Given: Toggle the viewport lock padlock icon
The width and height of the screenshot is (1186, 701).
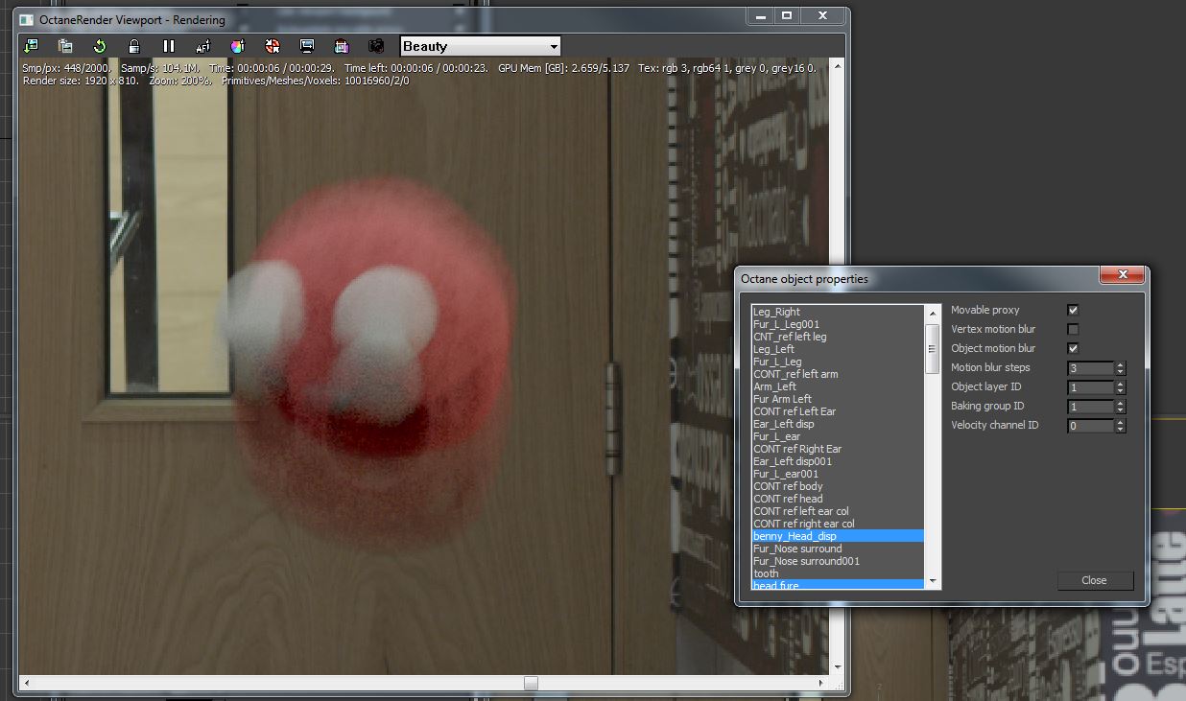Looking at the screenshot, I should [x=134, y=46].
